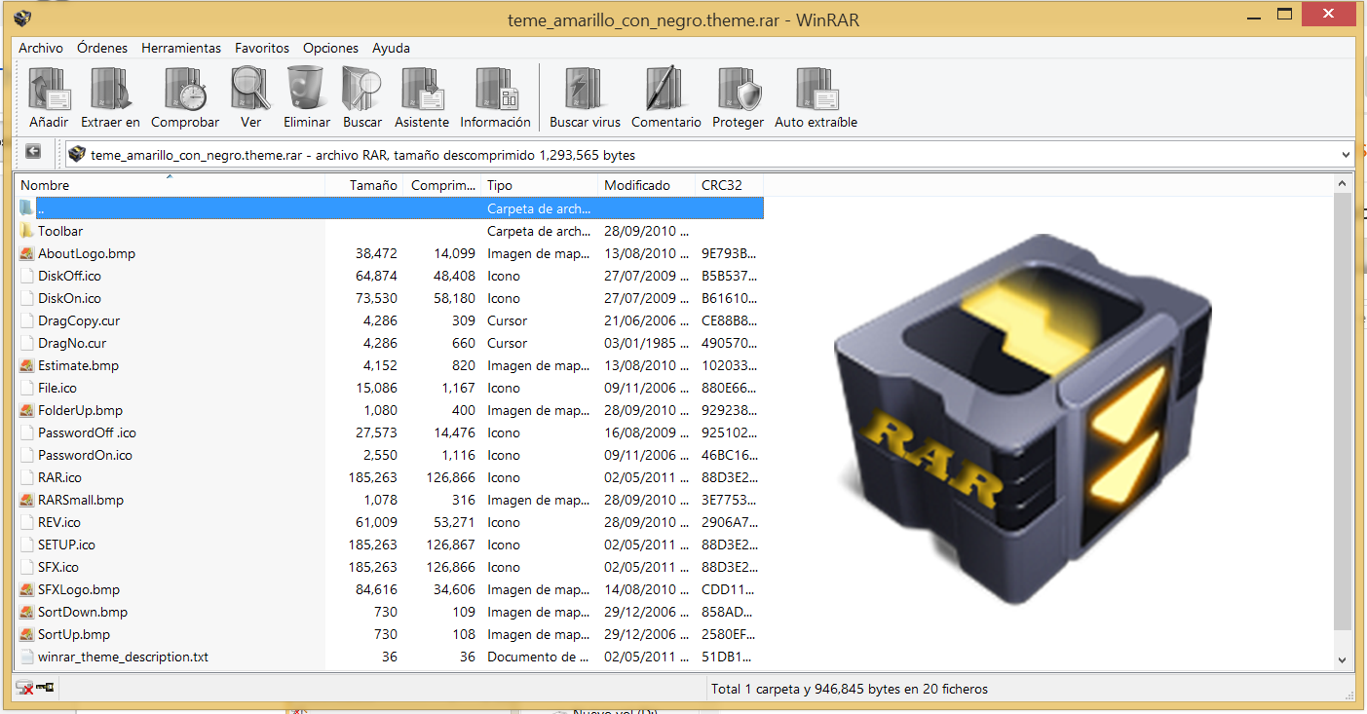This screenshot has width=1367, height=714.
Task: Click the status bar total bytes text
Action: tap(849, 689)
